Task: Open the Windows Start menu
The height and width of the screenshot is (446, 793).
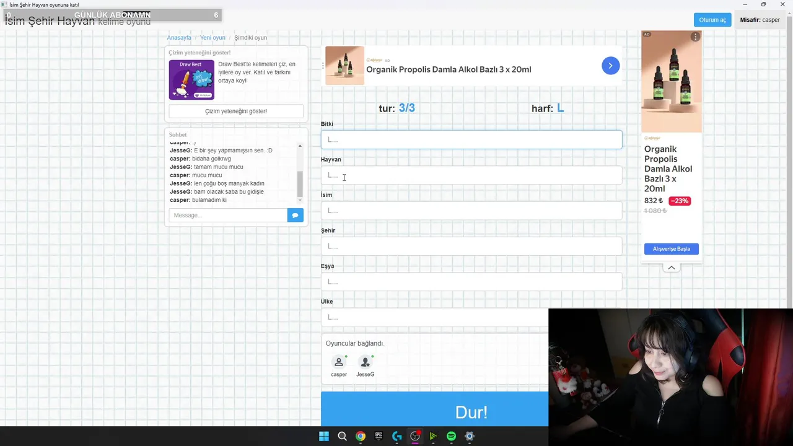Action: [324, 436]
